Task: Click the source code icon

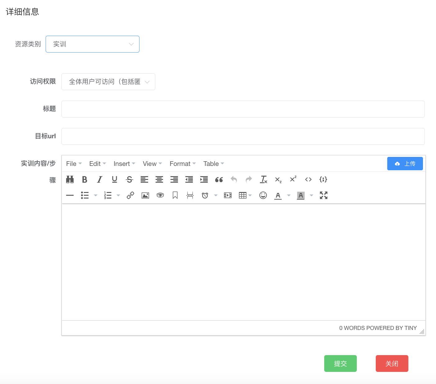Action: coord(308,179)
